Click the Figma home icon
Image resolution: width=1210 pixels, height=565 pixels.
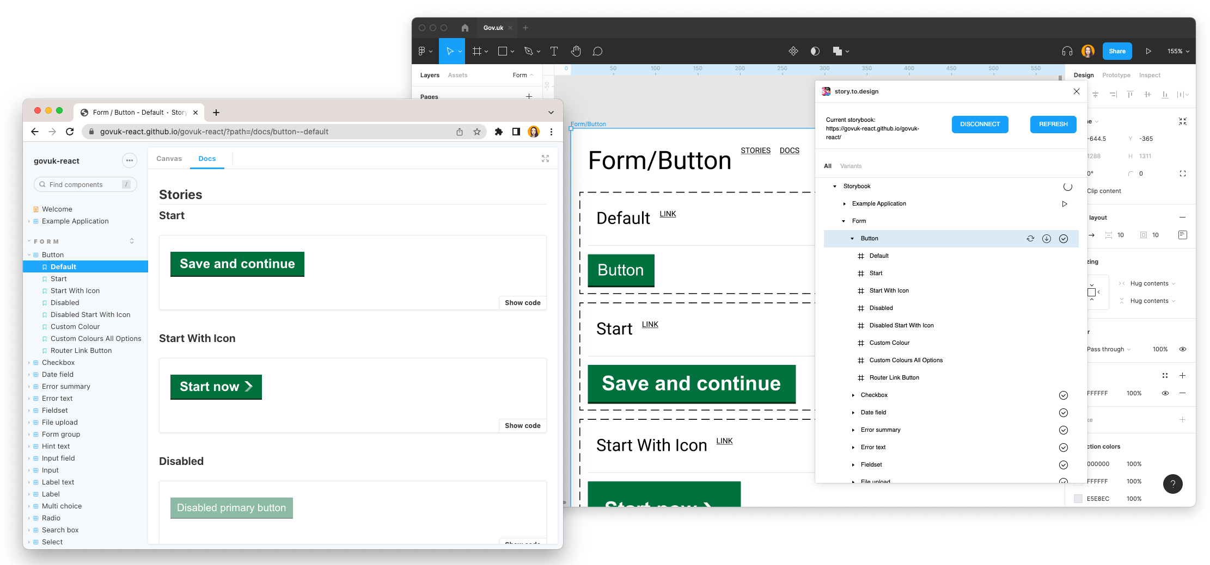(465, 28)
